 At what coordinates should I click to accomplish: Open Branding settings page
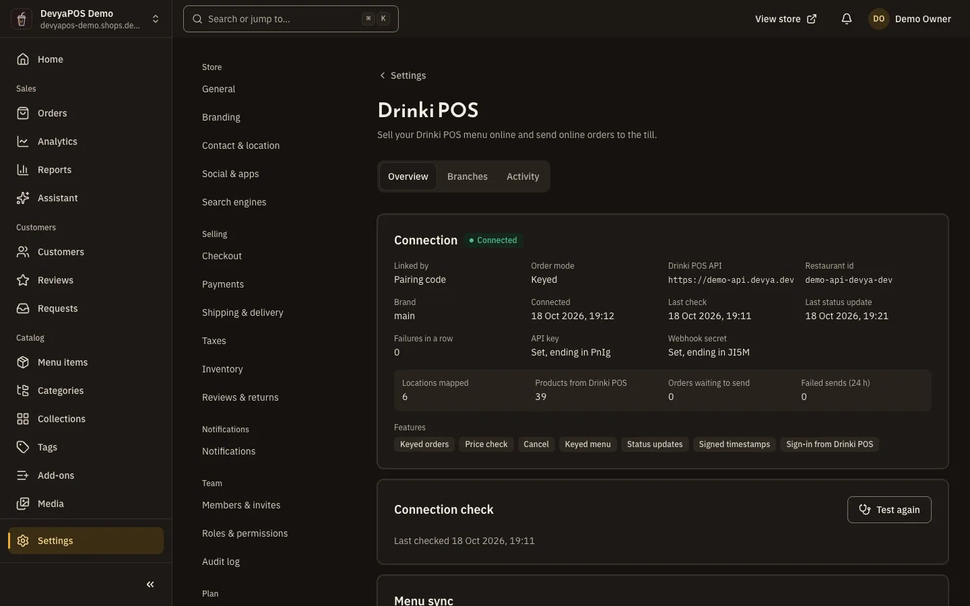point(221,117)
